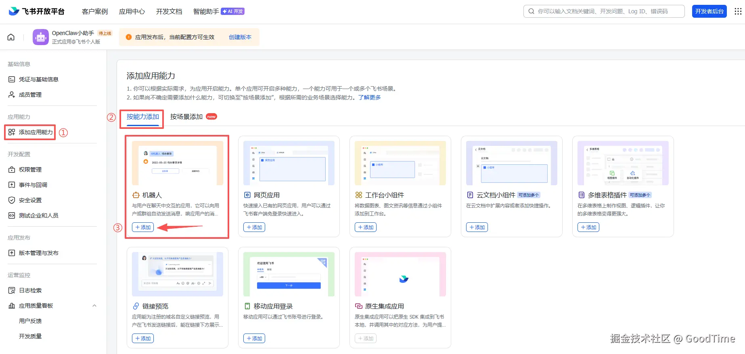
Task: Click the new badge beside 按场景添加
Action: click(x=211, y=117)
